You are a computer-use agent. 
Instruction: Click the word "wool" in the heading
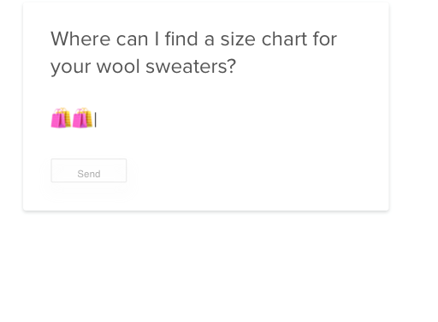point(118,67)
